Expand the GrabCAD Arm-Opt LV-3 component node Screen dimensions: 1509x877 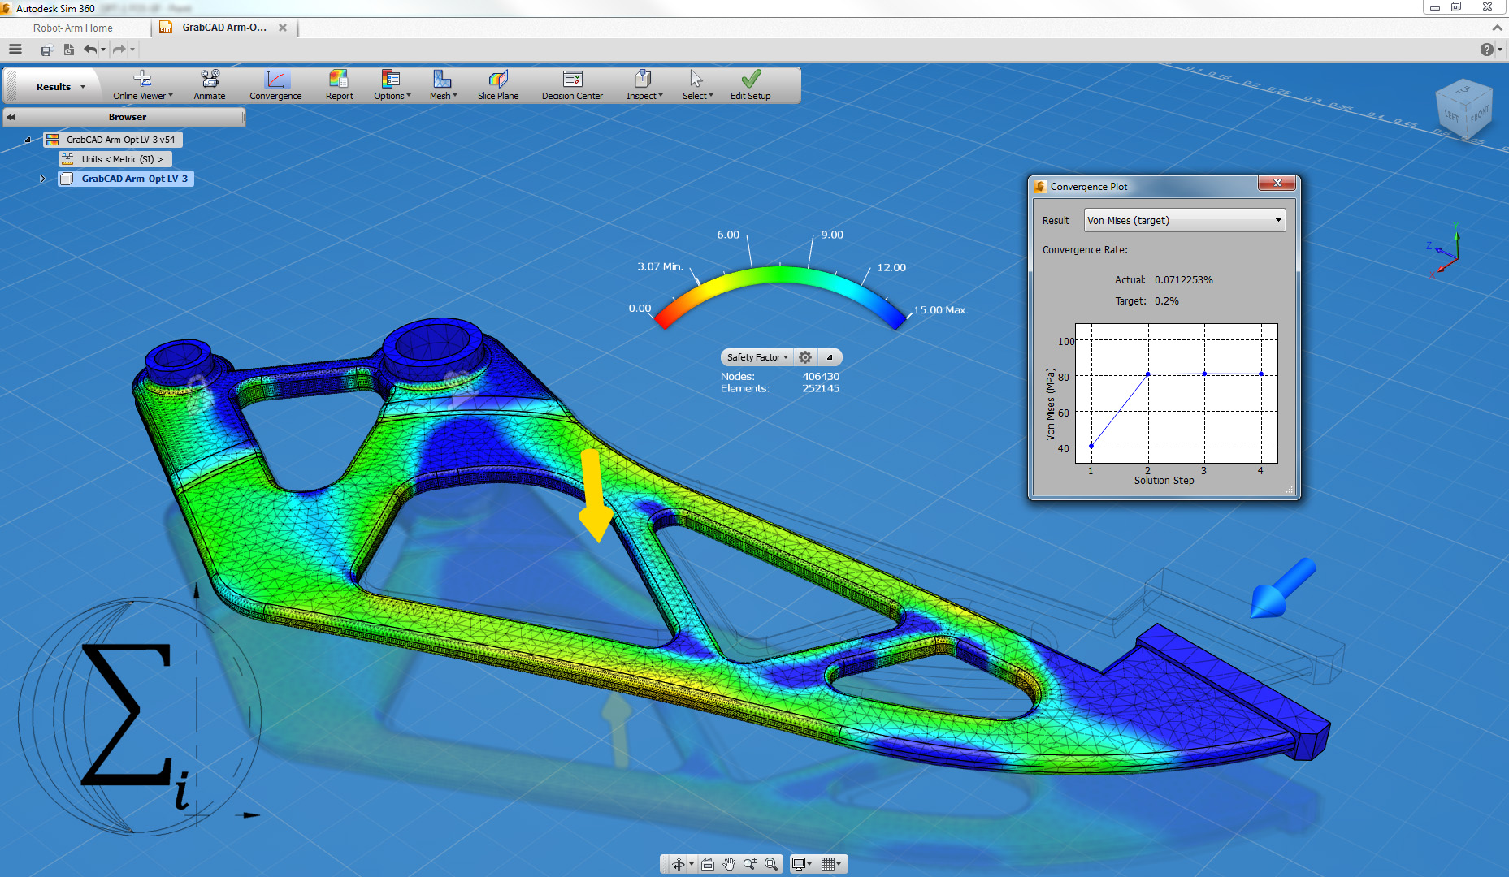(x=42, y=179)
